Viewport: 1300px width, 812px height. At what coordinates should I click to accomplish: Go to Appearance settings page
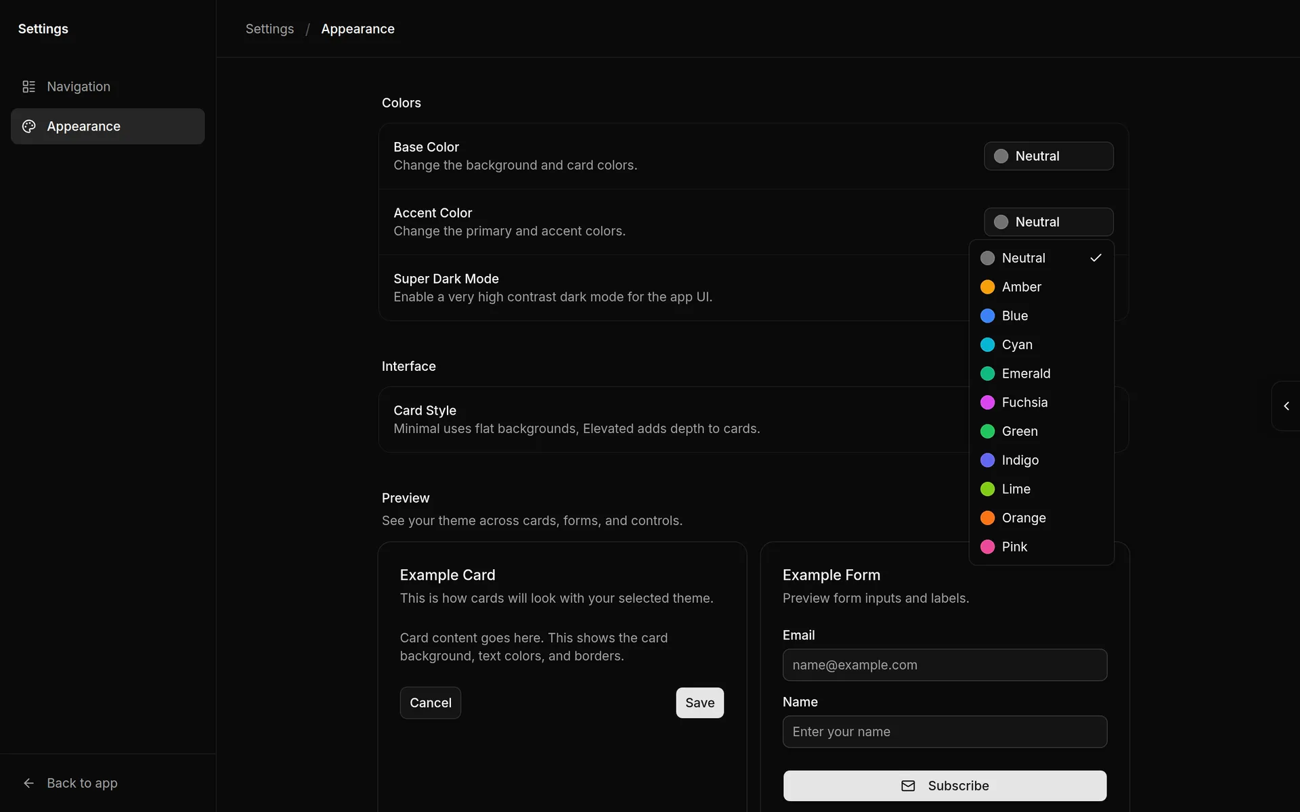(108, 127)
